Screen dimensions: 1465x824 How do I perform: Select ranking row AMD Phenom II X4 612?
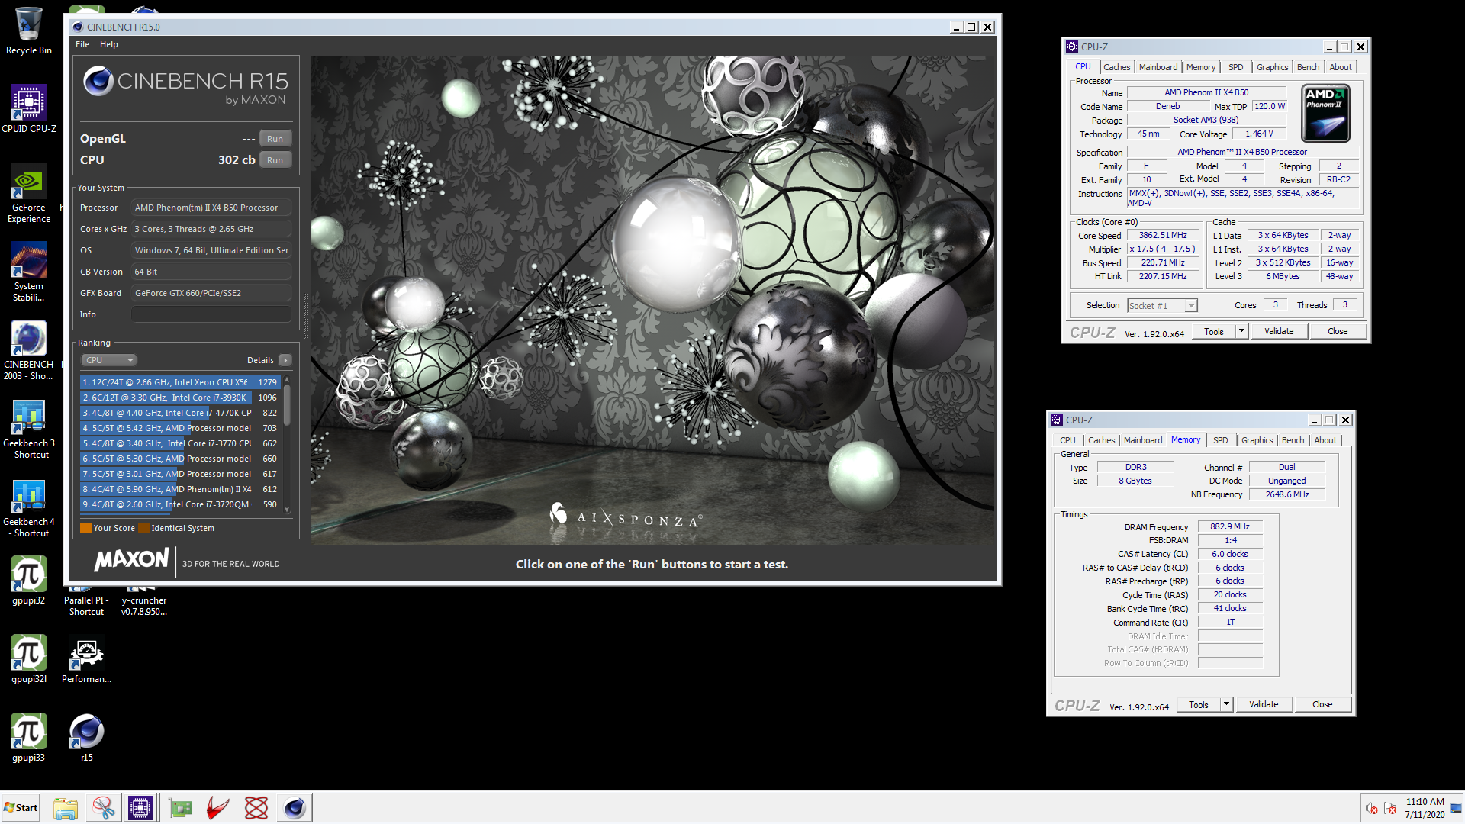(x=180, y=489)
